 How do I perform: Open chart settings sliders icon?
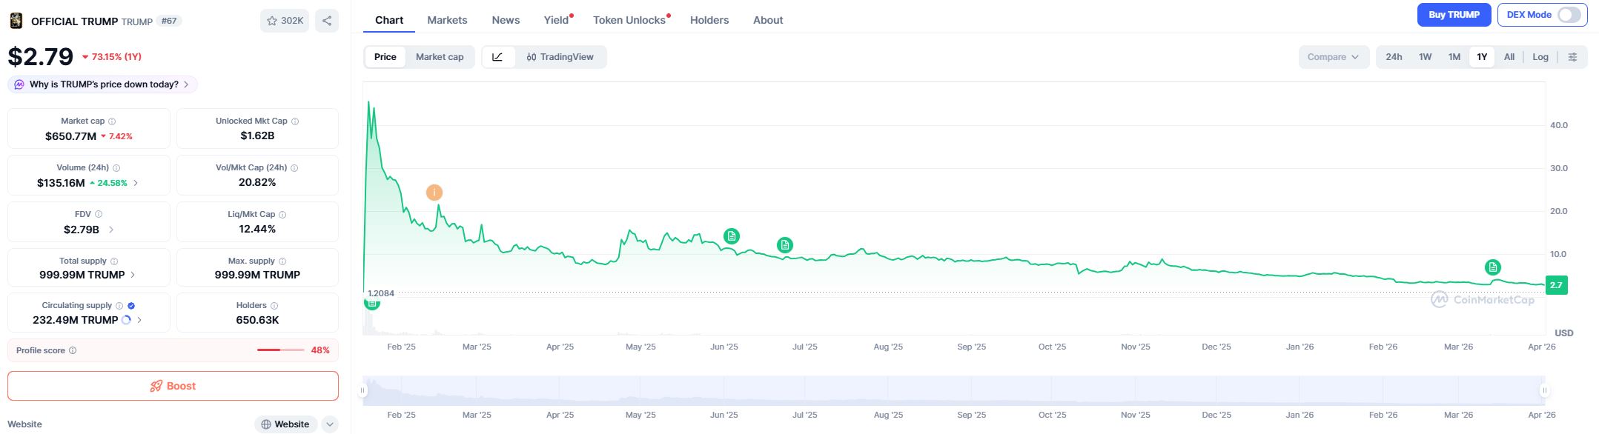[1572, 57]
